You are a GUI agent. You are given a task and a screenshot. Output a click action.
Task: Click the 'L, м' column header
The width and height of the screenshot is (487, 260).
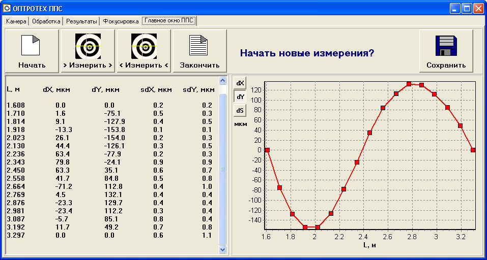pos(13,89)
